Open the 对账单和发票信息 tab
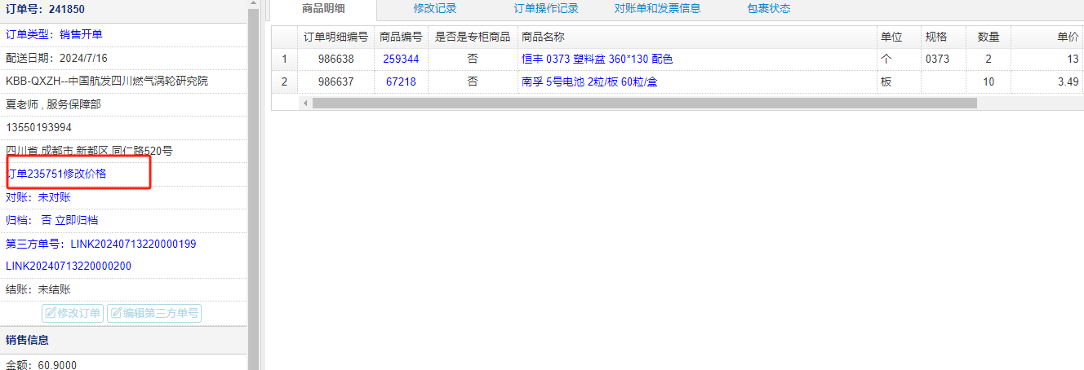Screen dimensions: 1084x370 (x=657, y=9)
